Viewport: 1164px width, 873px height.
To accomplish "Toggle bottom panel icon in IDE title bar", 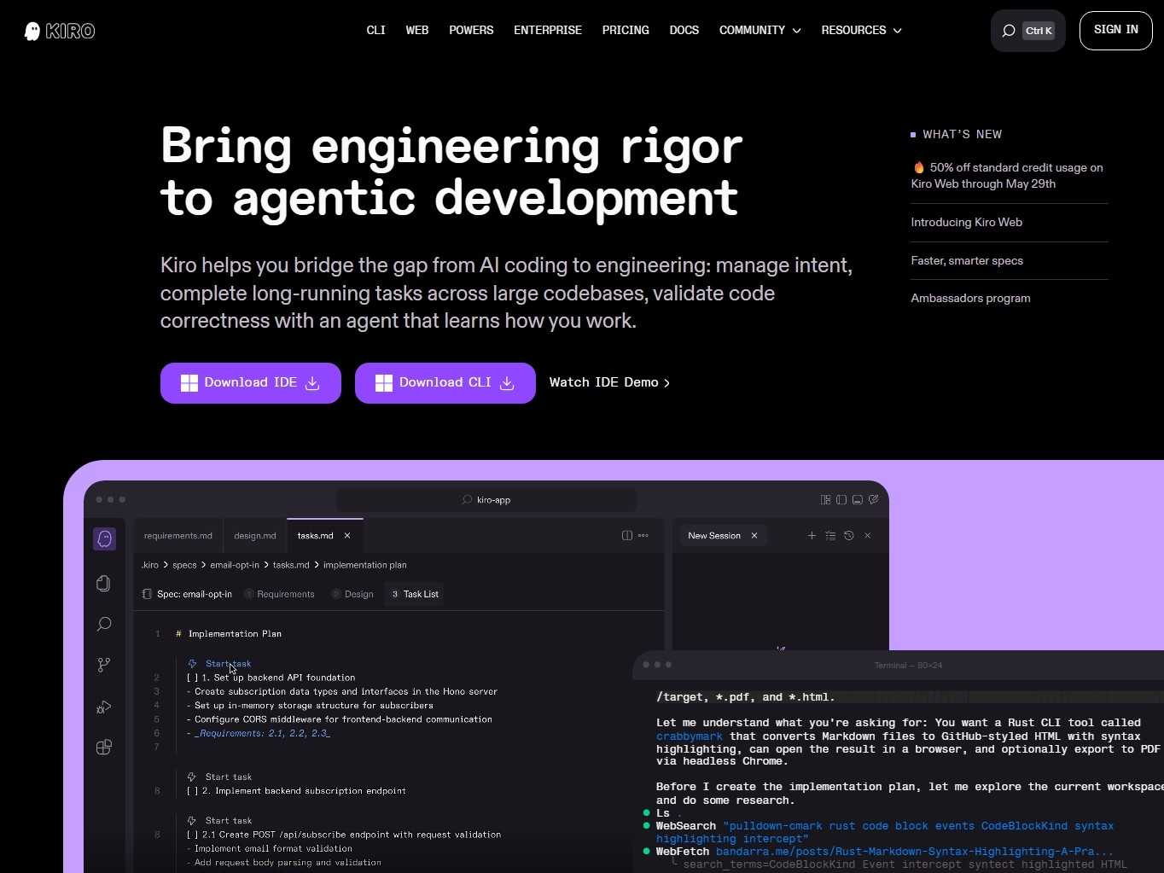I will pyautogui.click(x=858, y=500).
